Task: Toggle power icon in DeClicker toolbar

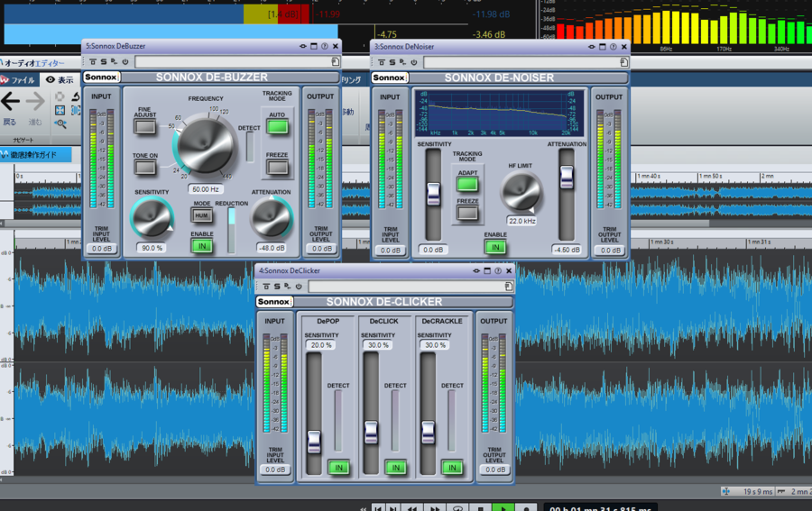Action: pos(299,286)
